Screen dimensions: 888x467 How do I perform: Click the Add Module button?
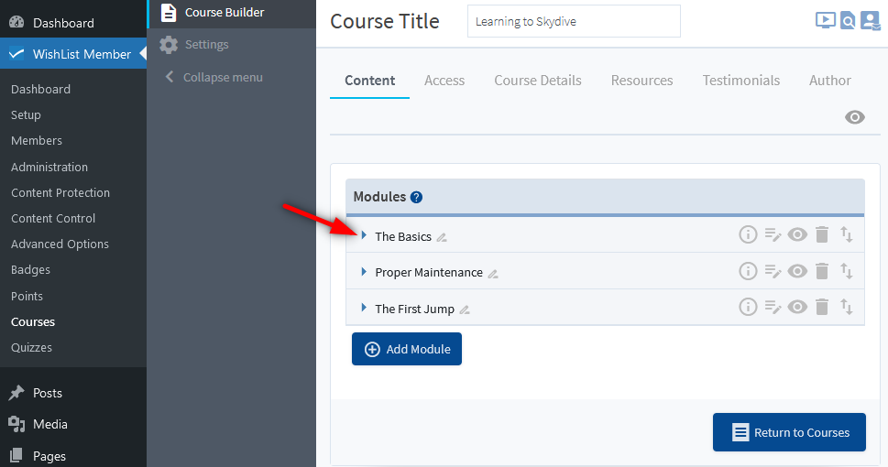(407, 349)
